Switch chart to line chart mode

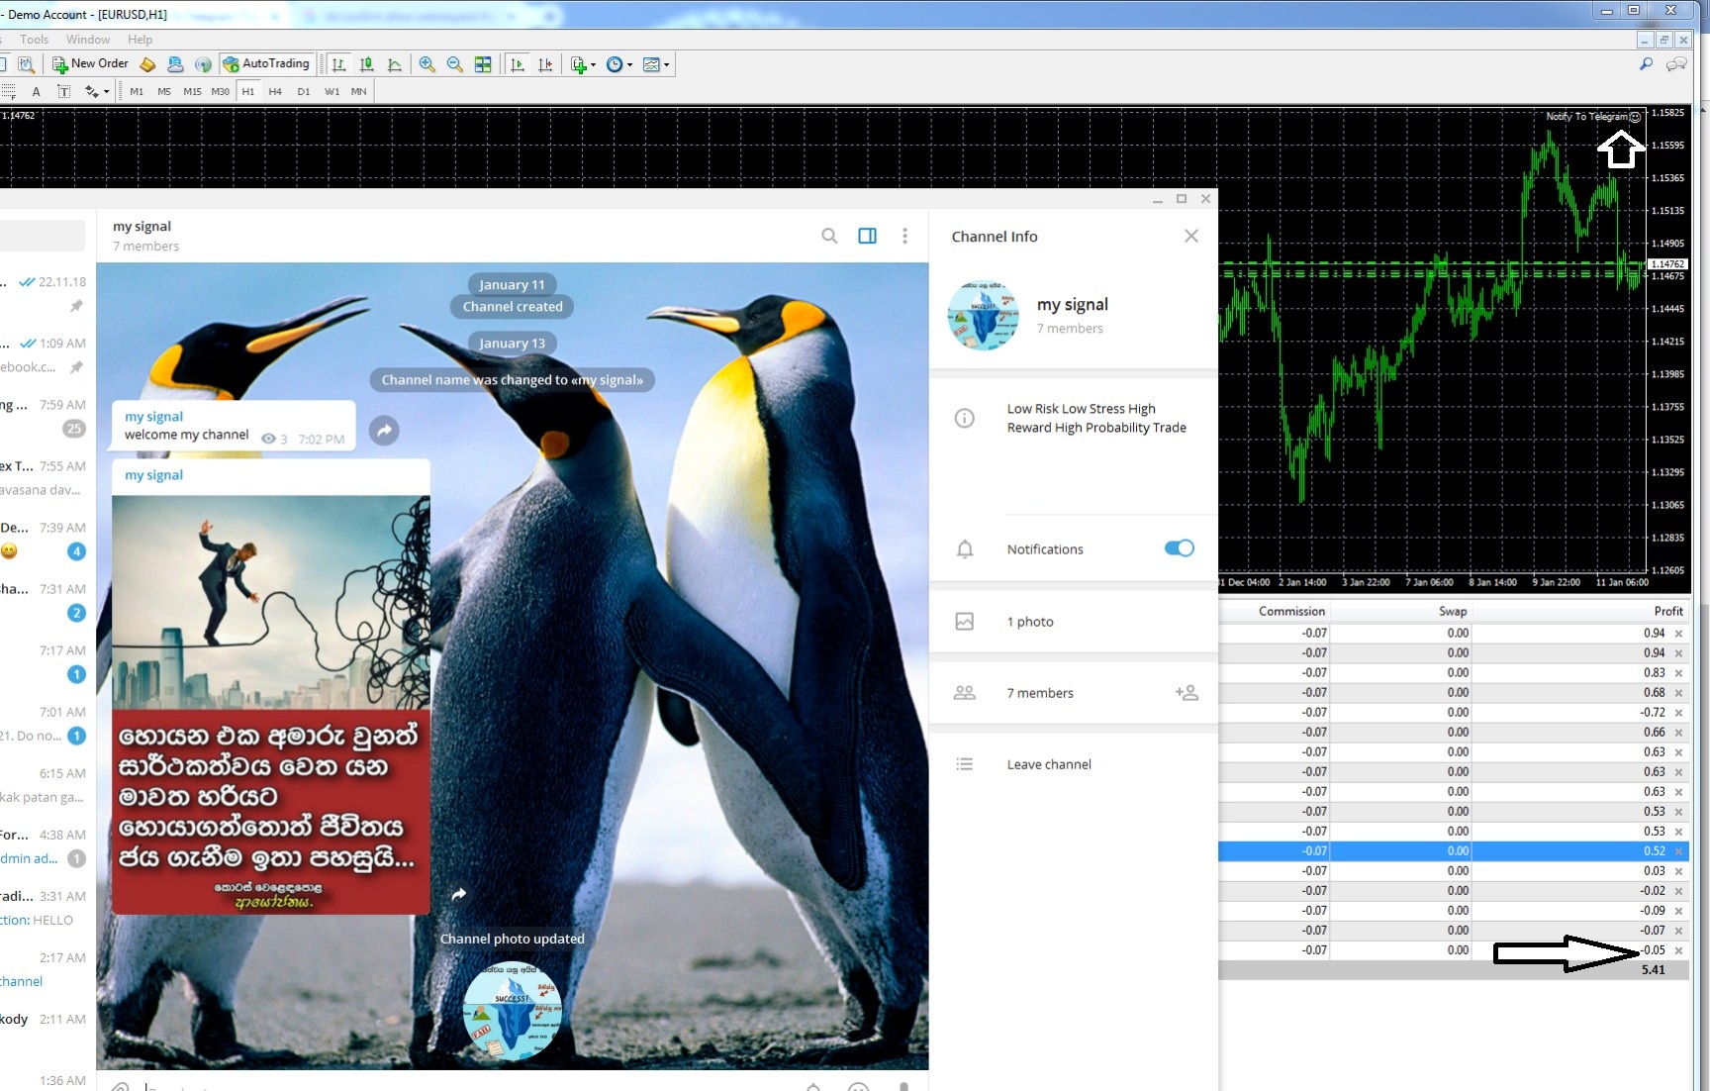click(x=395, y=64)
